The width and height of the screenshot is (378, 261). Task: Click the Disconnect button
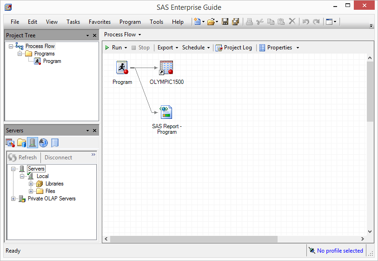[x=58, y=158]
